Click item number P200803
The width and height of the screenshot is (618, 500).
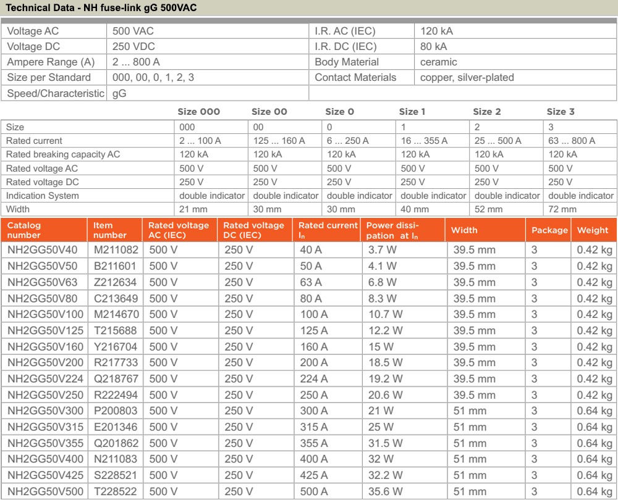point(116,411)
